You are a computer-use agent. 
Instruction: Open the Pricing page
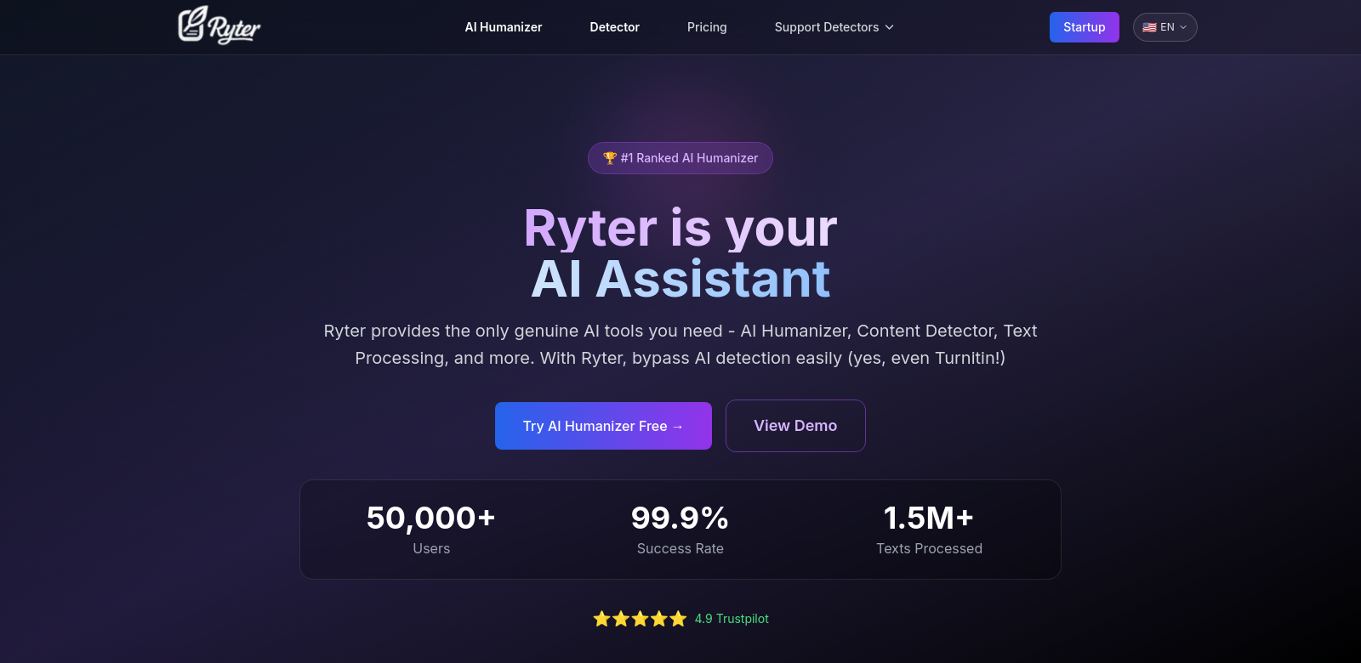click(707, 27)
